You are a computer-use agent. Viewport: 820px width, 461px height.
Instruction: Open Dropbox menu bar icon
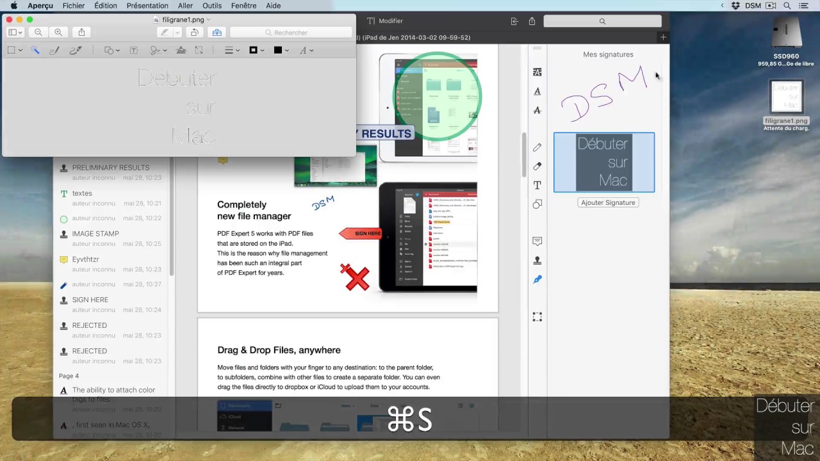click(735, 6)
